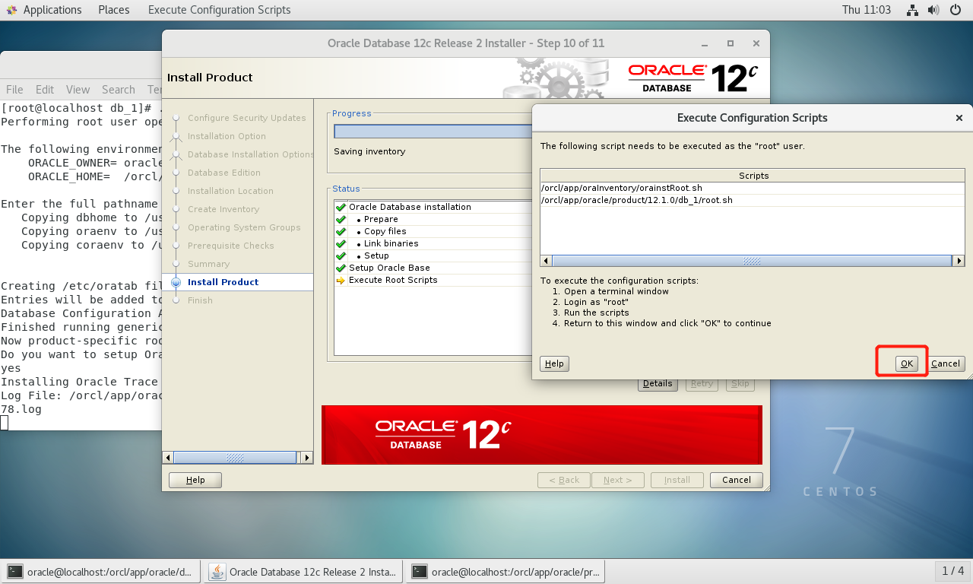Click the Next button in installer
The width and height of the screenshot is (973, 584).
pos(618,480)
